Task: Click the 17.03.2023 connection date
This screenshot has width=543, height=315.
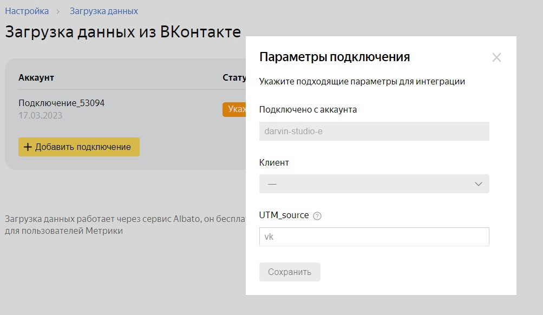Action: pyautogui.click(x=40, y=115)
